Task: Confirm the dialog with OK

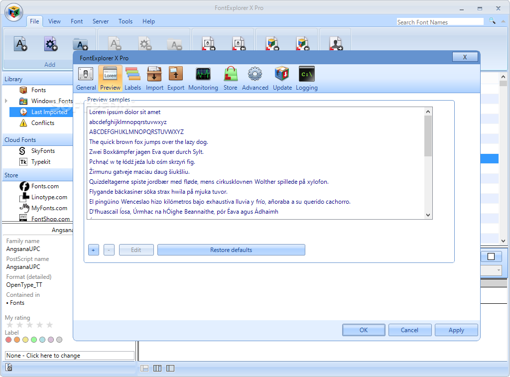Action: pos(364,330)
